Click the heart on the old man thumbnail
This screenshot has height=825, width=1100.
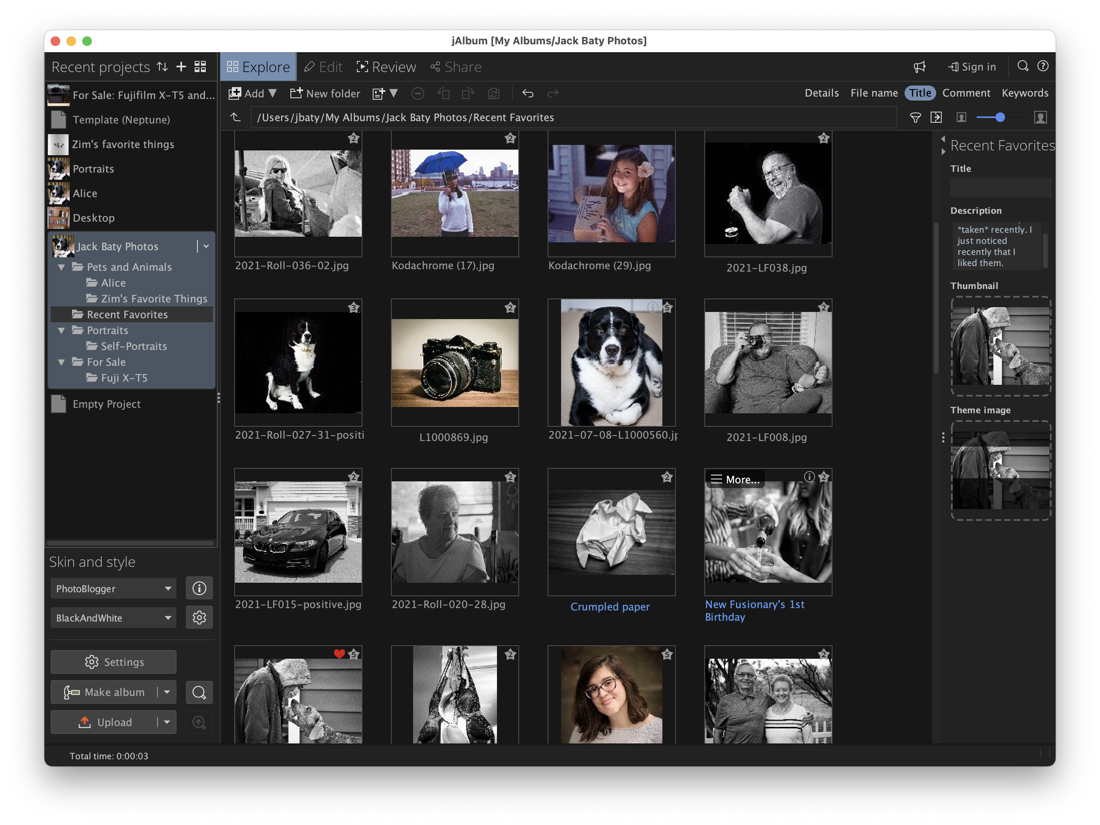(x=339, y=654)
